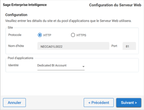Viewport: 144px width, 110px height.
Task: Click the 'Identité' label
Action: click(x=14, y=65)
